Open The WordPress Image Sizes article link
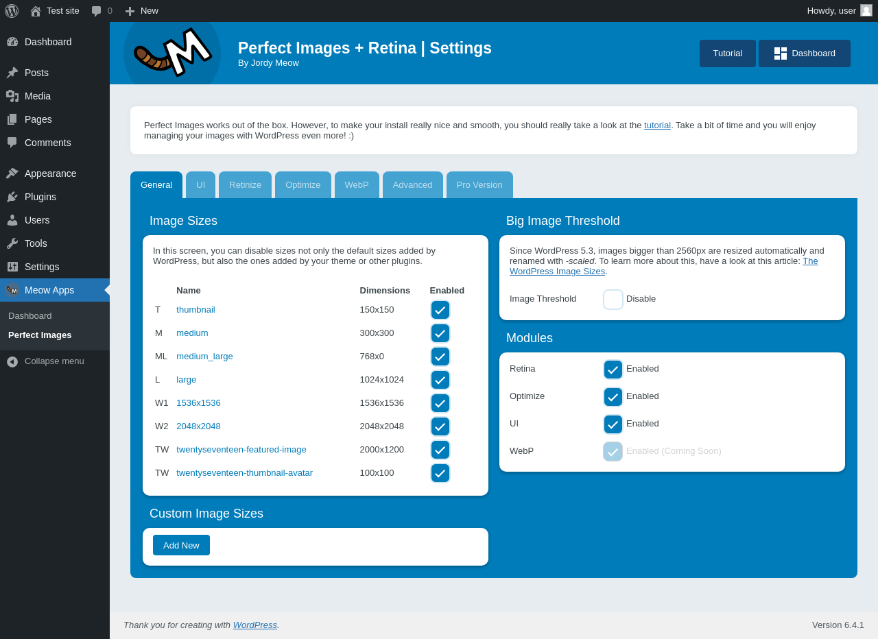Image resolution: width=878 pixels, height=639 pixels. (664, 266)
